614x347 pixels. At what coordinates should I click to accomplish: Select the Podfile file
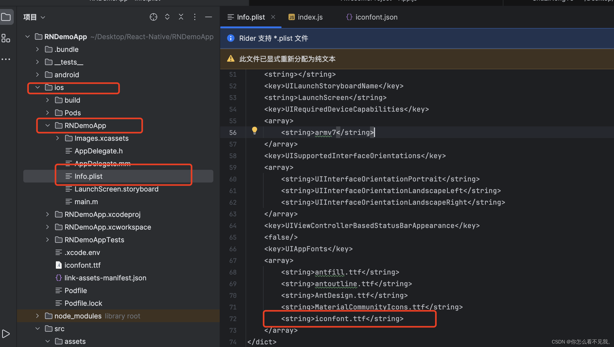coord(76,291)
